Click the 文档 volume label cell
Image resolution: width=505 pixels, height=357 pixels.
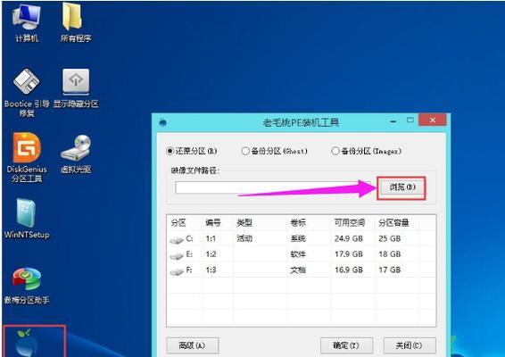coord(298,270)
